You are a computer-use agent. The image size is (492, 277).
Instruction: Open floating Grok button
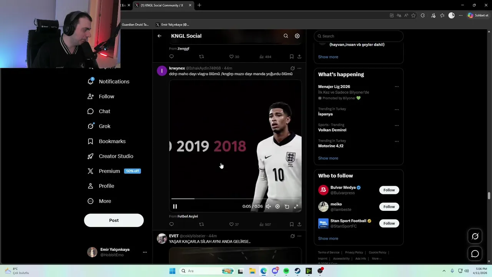(475, 237)
